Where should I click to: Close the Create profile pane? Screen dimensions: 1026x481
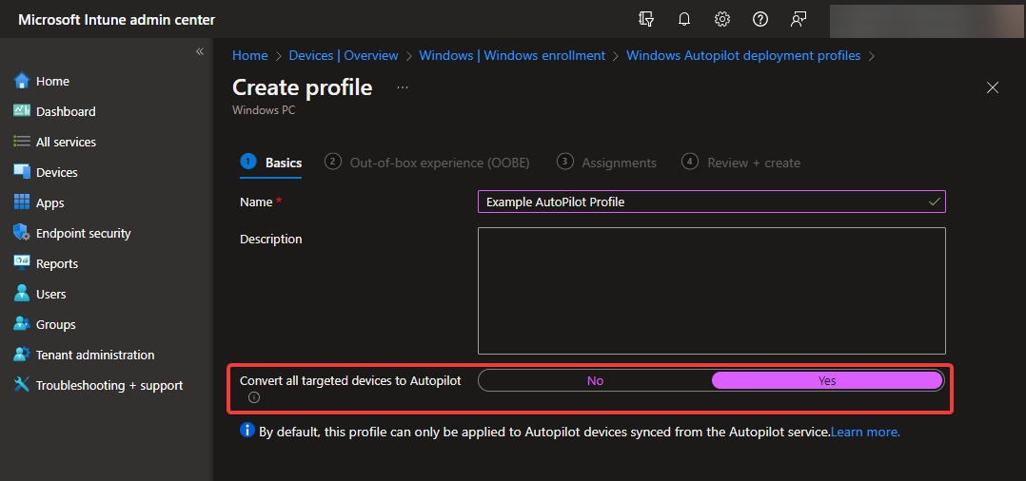993,87
